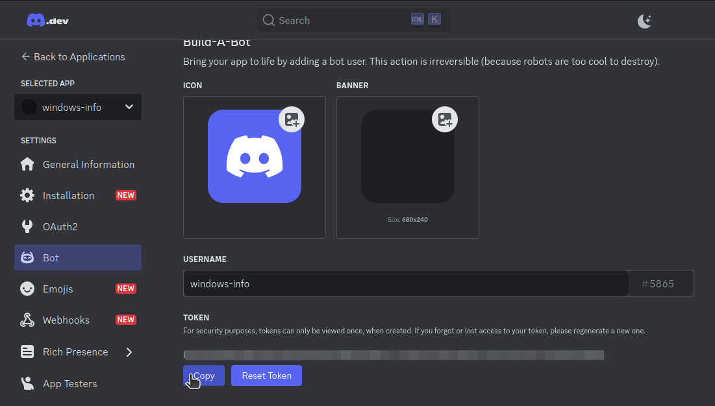Click the NEW badge next to Installation

(126, 195)
